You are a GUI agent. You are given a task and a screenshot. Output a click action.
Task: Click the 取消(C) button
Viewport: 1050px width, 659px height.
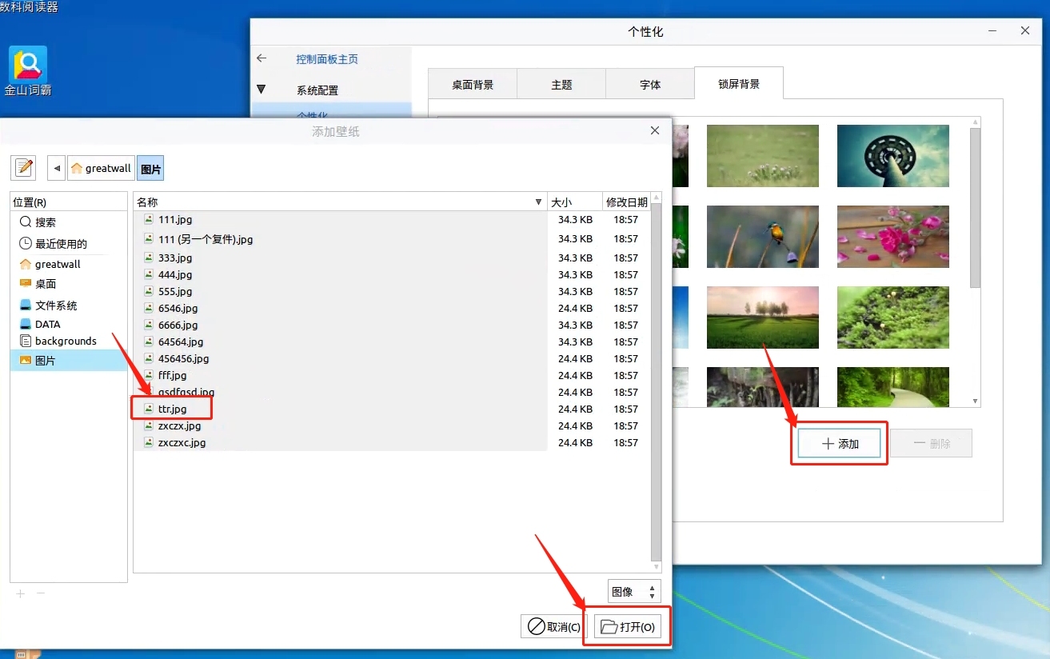point(555,627)
